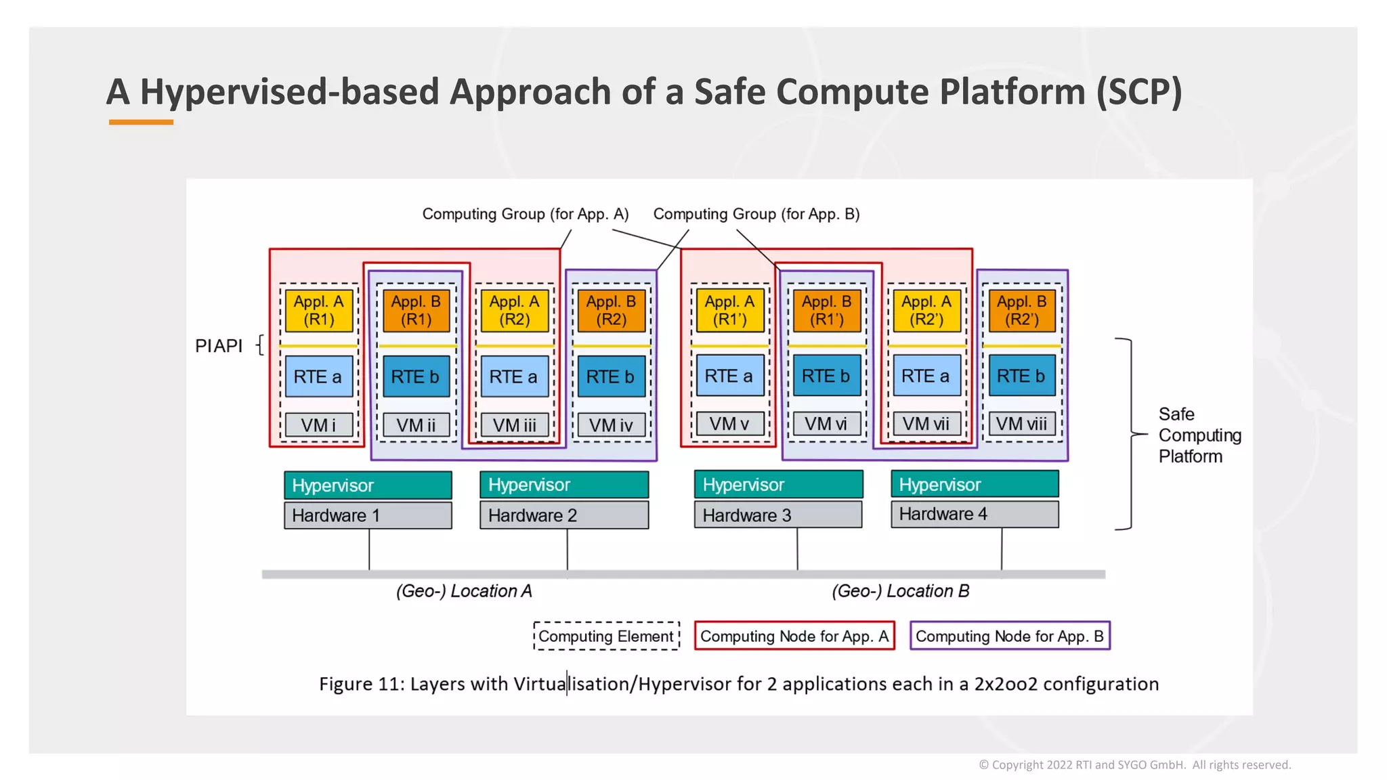Click the Hypervisor bar above Hardware 4

[x=975, y=484]
